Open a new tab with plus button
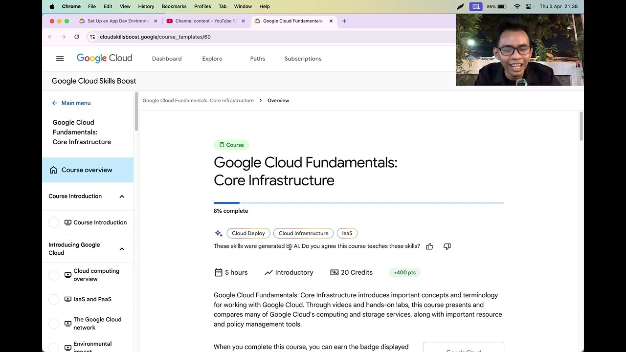This screenshot has width=626, height=352. (x=344, y=21)
